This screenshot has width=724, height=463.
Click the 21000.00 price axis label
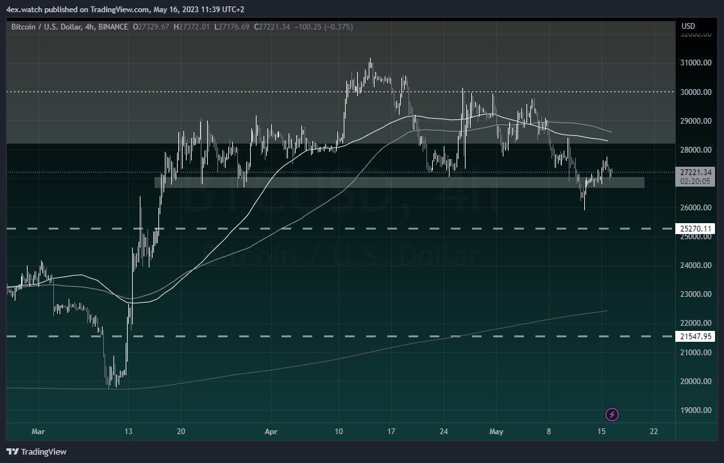[x=696, y=353]
